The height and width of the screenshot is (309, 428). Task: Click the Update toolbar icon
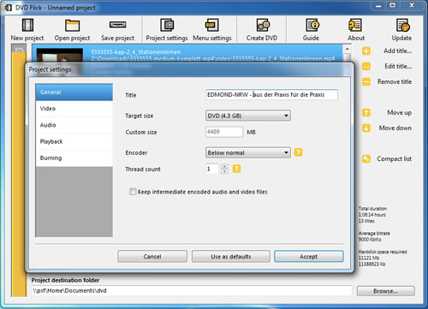tap(402, 25)
